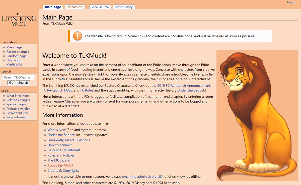The height and width of the screenshot is (185, 301).
Task: Open Recent changes in sidebar
Action: click(18, 52)
